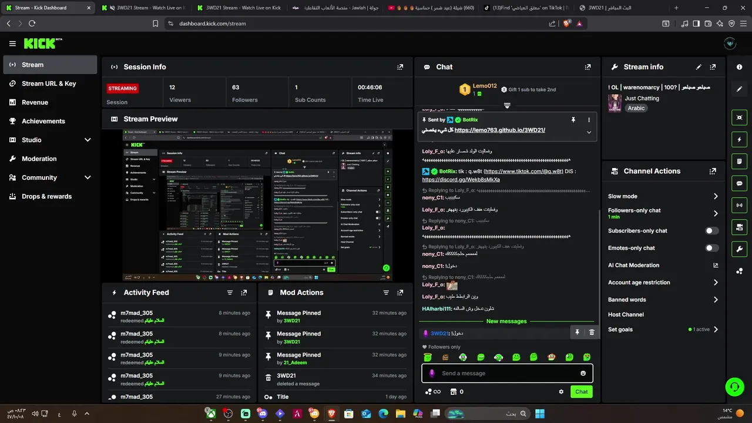The width and height of the screenshot is (752, 423).
Task: Go to Revenue in sidebar
Action: (50, 102)
